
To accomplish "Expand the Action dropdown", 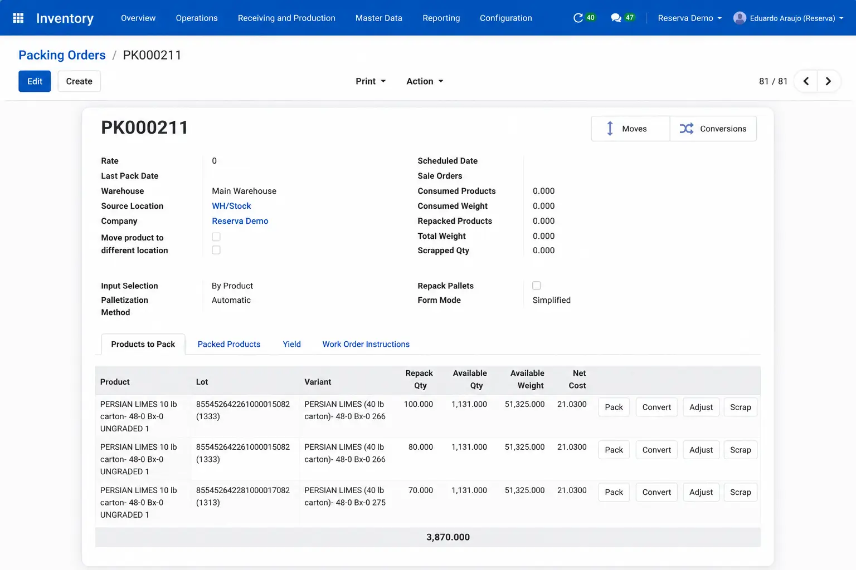I will (x=425, y=81).
